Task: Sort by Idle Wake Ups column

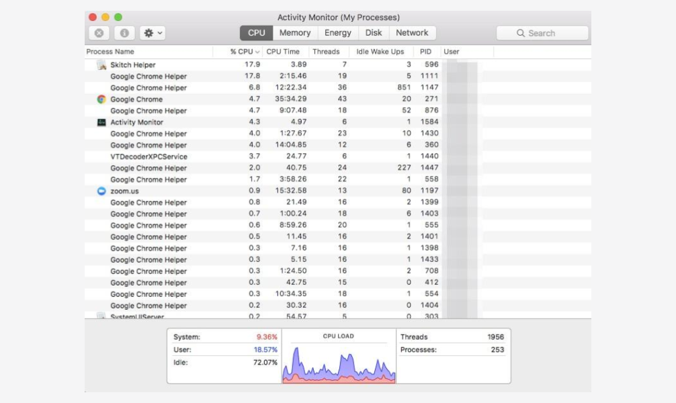Action: pyautogui.click(x=380, y=52)
